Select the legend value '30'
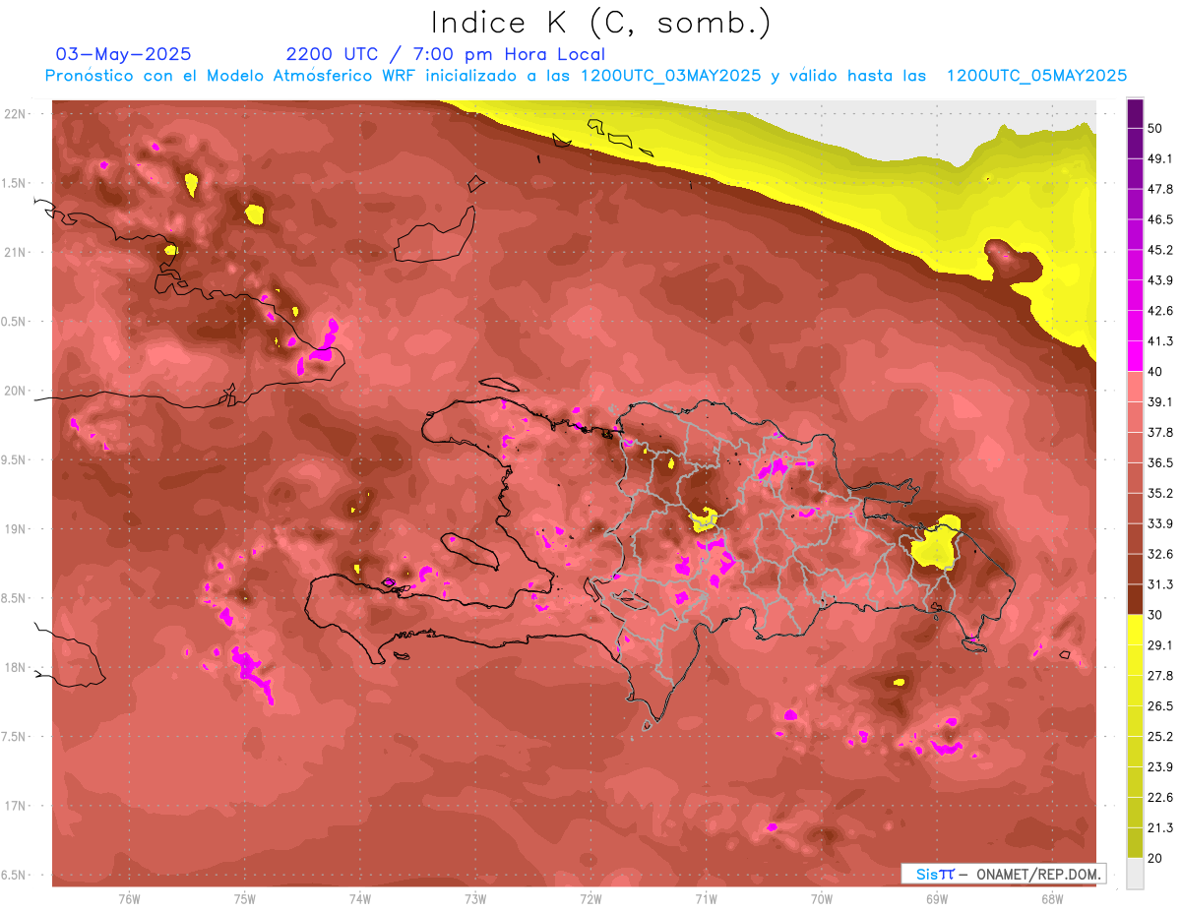1181x912 pixels. pyautogui.click(x=1155, y=615)
